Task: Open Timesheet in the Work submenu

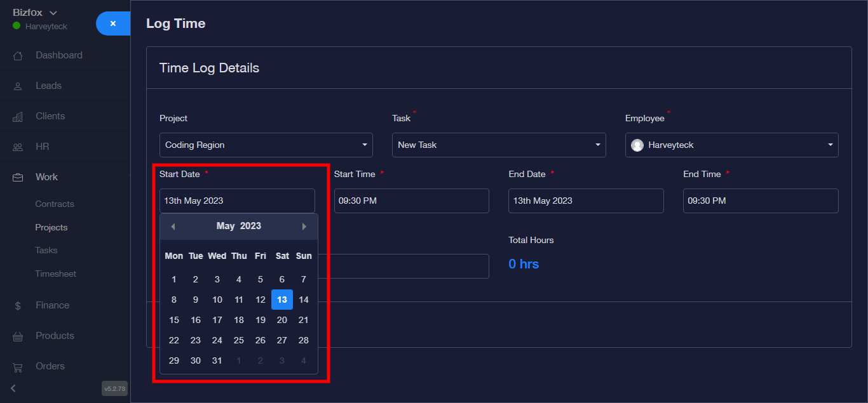Action: (55, 274)
